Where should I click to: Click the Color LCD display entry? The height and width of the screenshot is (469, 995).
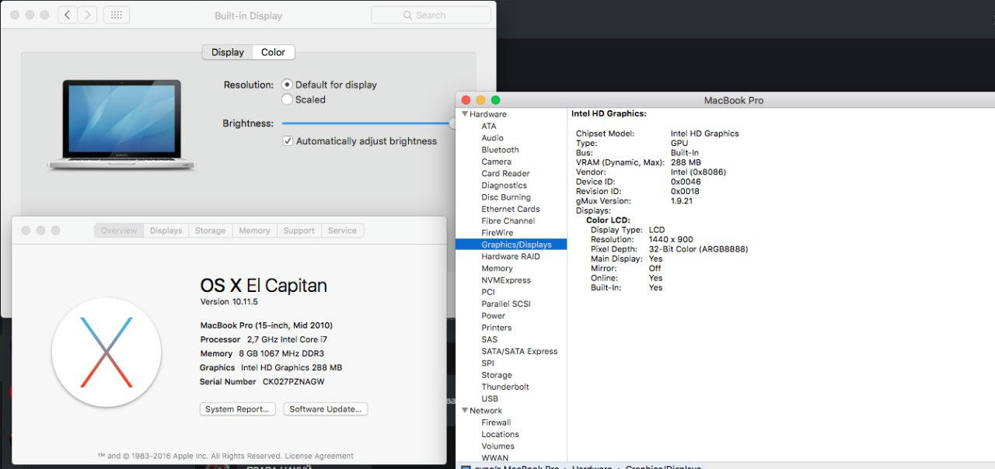pyautogui.click(x=608, y=221)
